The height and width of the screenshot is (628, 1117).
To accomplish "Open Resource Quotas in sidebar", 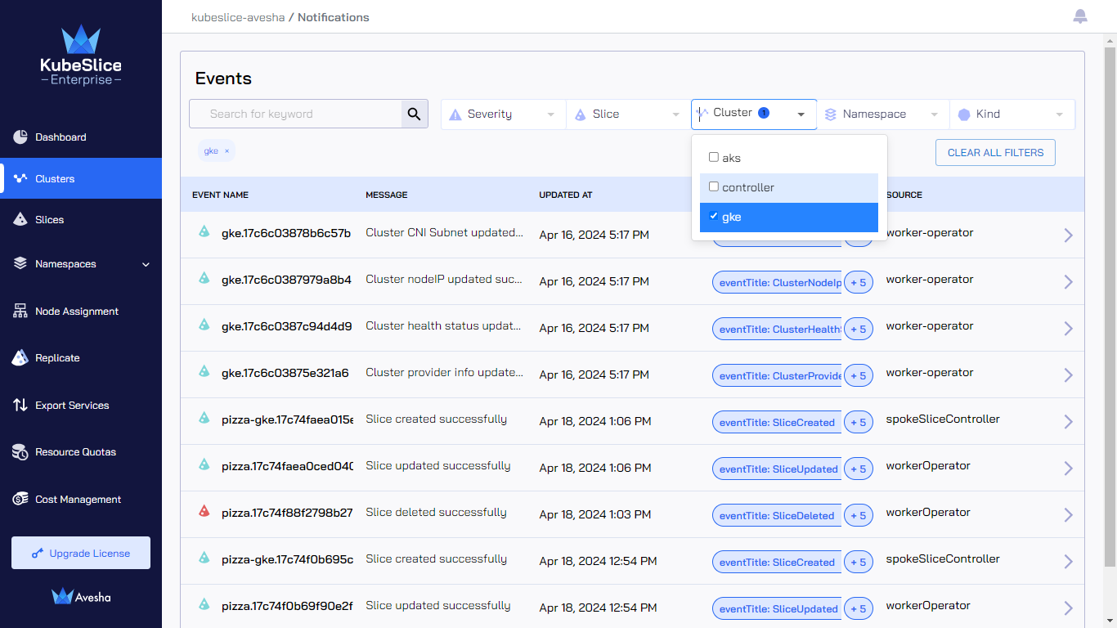I will [75, 452].
